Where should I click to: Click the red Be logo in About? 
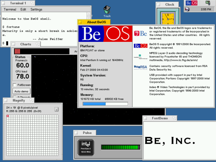point(141,33)
